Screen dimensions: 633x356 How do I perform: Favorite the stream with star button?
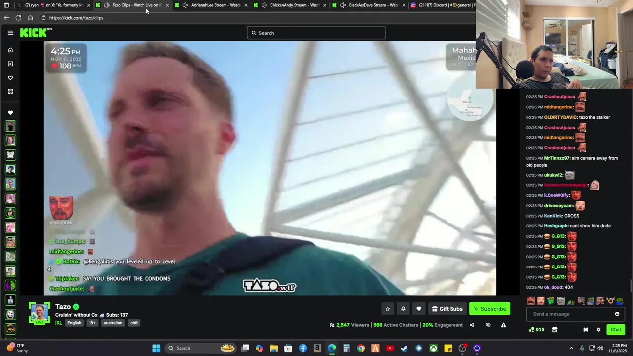point(388,309)
